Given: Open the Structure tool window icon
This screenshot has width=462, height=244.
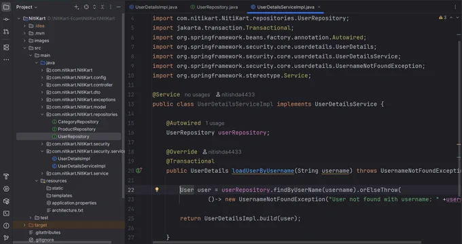Looking at the screenshot, I should point(6,47).
